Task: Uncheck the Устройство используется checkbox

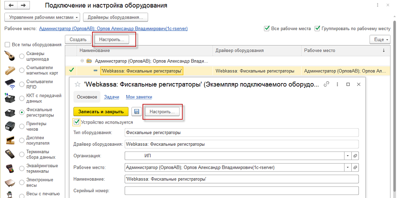Action: pos(76,122)
